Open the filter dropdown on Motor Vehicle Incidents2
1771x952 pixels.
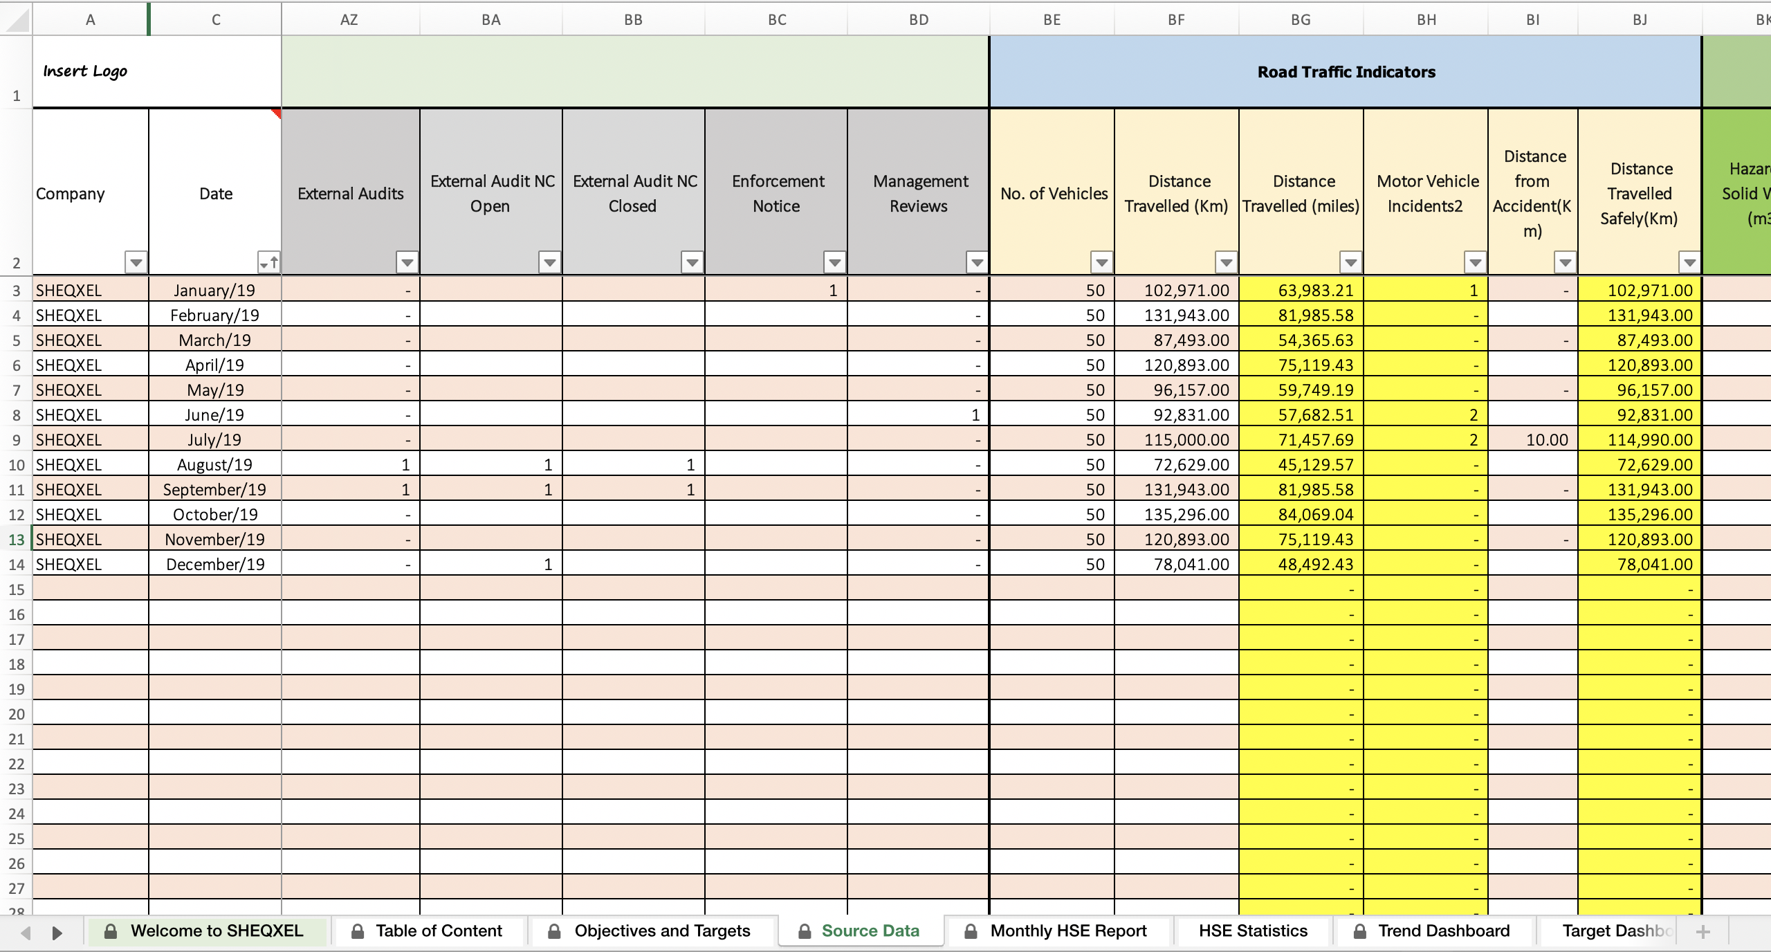click(1474, 263)
